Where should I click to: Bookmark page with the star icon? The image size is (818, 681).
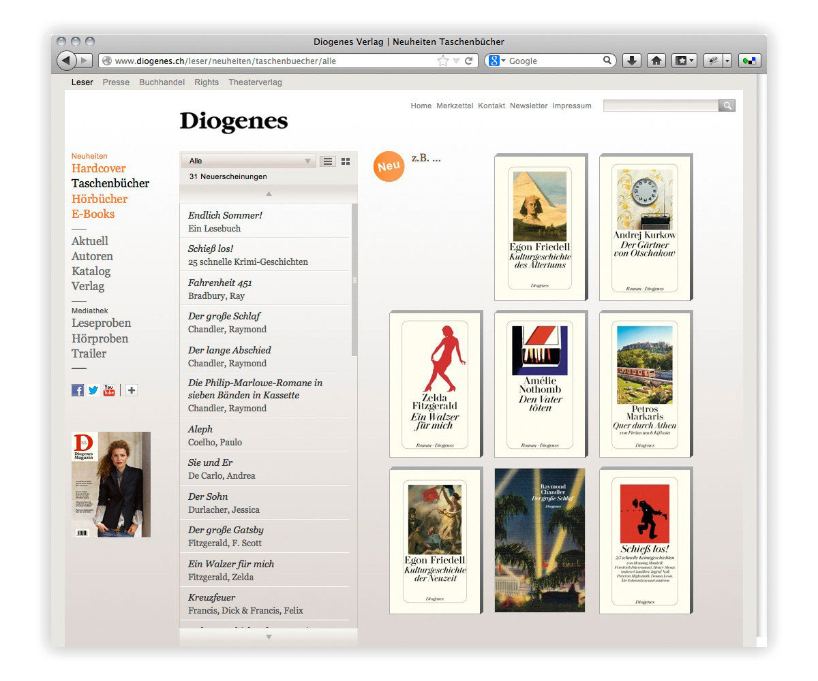pyautogui.click(x=443, y=61)
